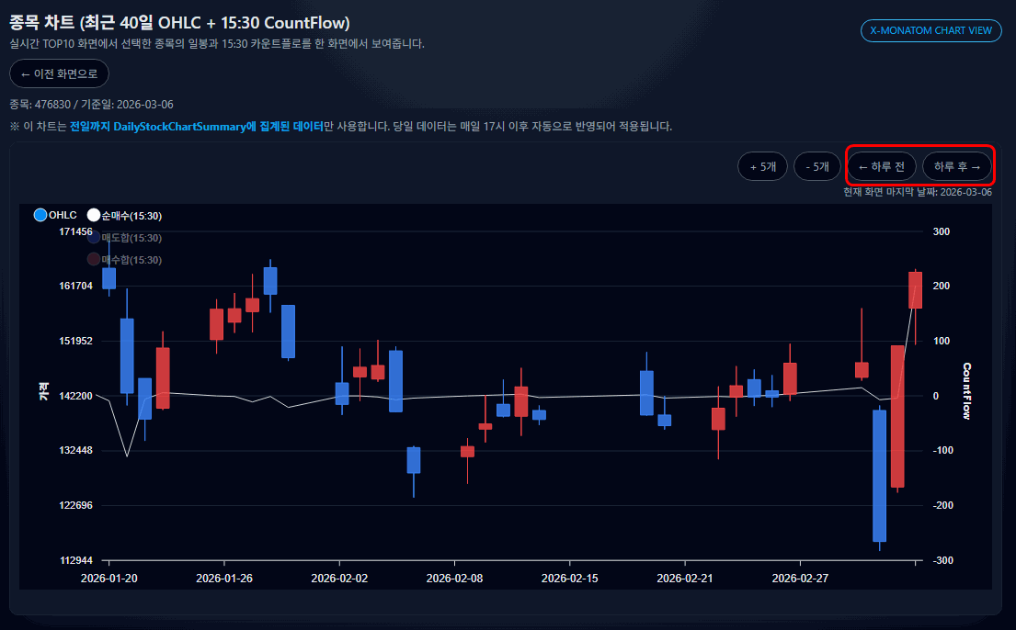This screenshot has width=1016, height=630.
Task: Click the CountFlow right axis title
Action: (x=966, y=391)
